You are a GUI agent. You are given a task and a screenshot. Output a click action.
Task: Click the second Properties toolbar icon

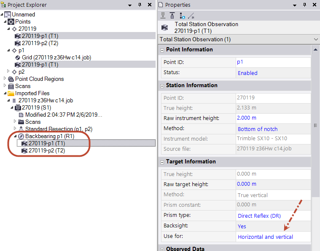(x=172, y=16)
